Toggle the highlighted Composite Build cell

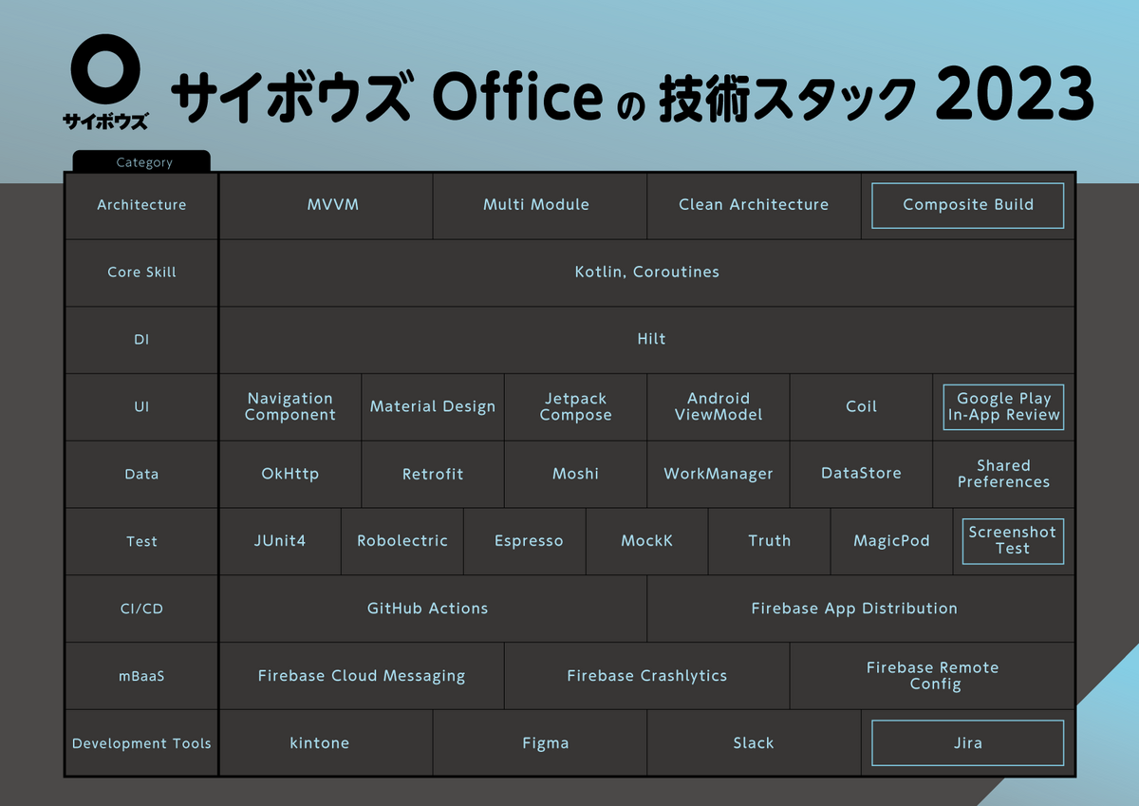tap(967, 205)
